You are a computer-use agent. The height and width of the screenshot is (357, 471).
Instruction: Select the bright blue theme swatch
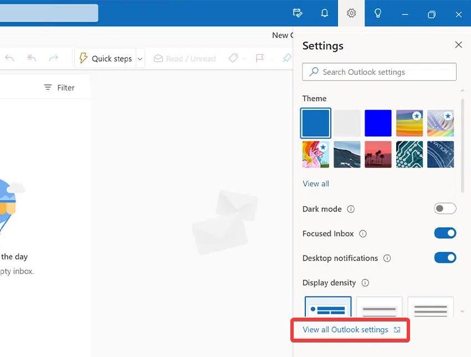point(378,123)
